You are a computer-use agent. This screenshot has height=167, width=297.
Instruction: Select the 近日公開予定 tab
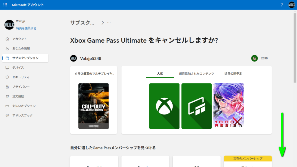point(233,74)
